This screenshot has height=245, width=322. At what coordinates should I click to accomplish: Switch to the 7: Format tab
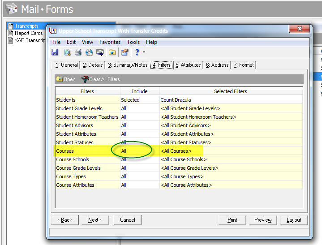(x=244, y=65)
